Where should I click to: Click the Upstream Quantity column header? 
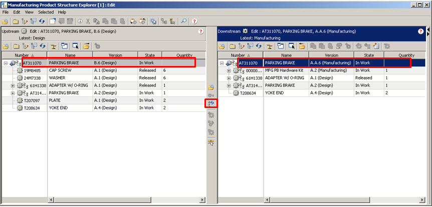[184, 55]
